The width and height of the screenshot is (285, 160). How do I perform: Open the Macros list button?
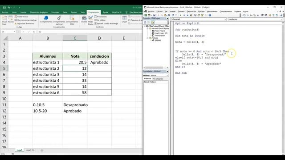click(x=11, y=20)
